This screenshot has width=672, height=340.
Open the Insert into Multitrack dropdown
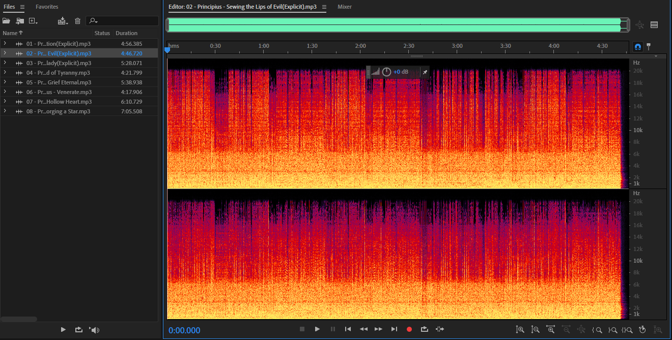[63, 21]
